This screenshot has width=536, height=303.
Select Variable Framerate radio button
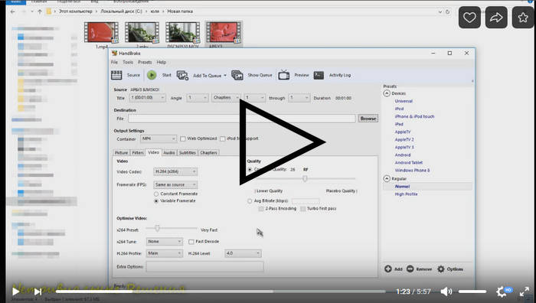click(x=156, y=201)
